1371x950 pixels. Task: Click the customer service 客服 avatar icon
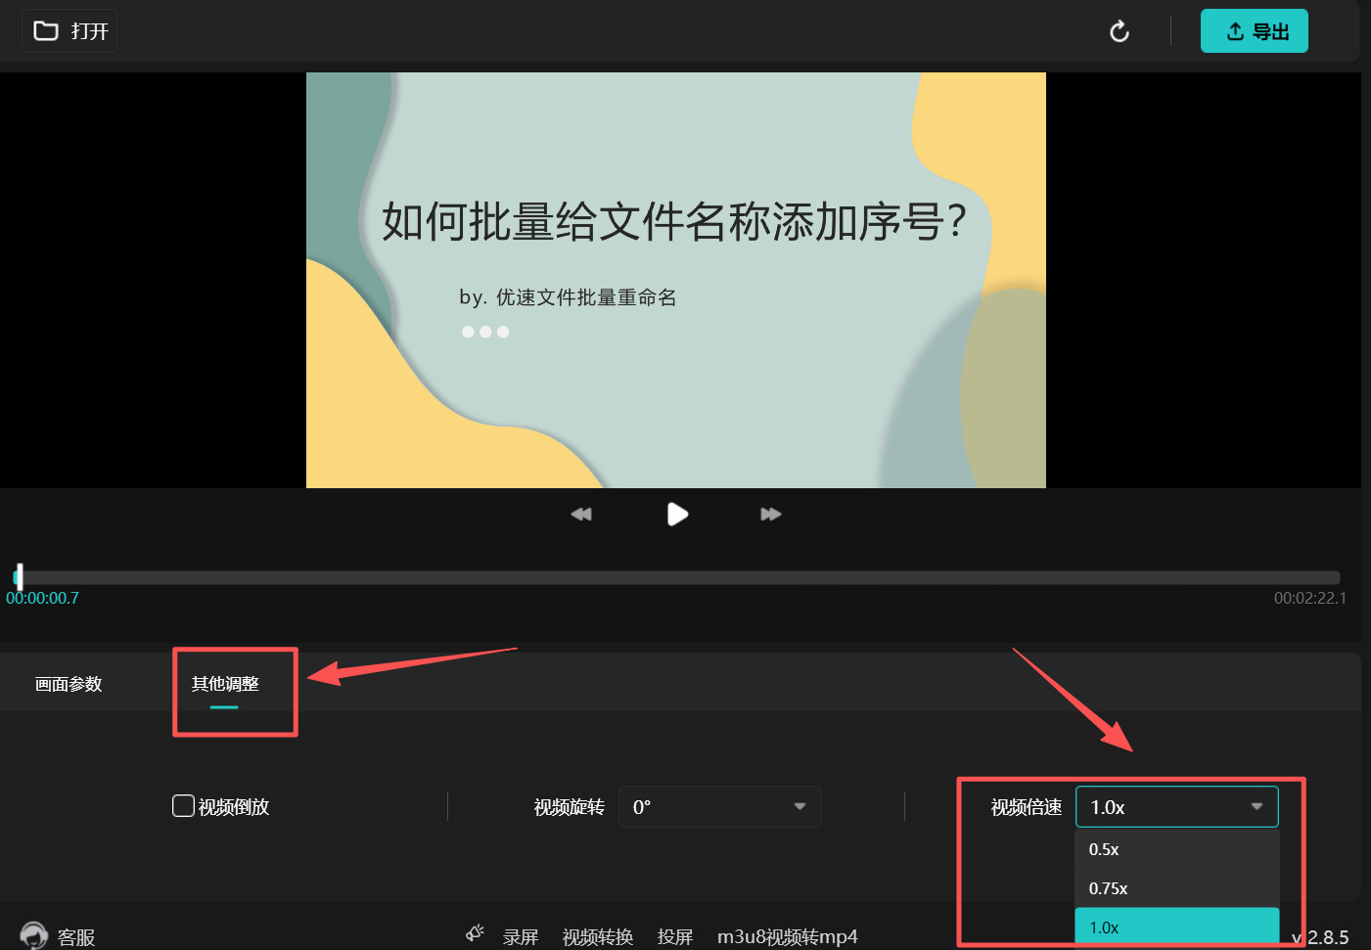point(32,935)
